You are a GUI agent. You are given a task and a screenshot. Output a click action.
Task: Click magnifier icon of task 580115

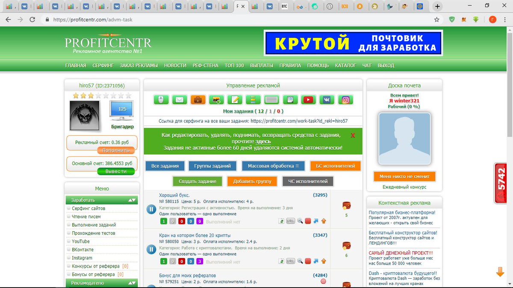click(300, 221)
